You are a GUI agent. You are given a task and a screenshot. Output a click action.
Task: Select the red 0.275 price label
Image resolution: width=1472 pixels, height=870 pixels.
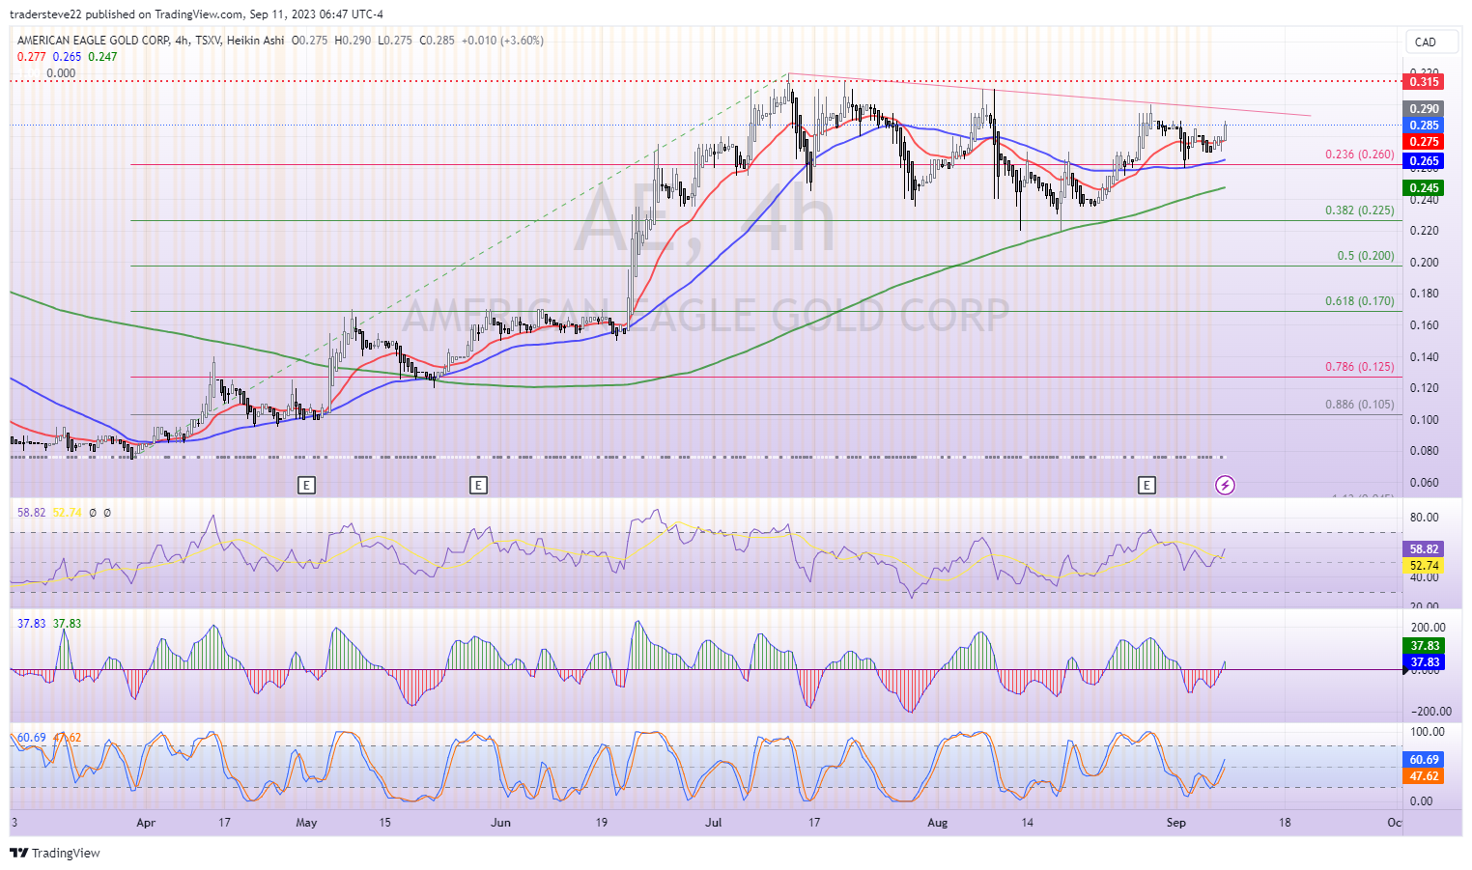[1424, 142]
